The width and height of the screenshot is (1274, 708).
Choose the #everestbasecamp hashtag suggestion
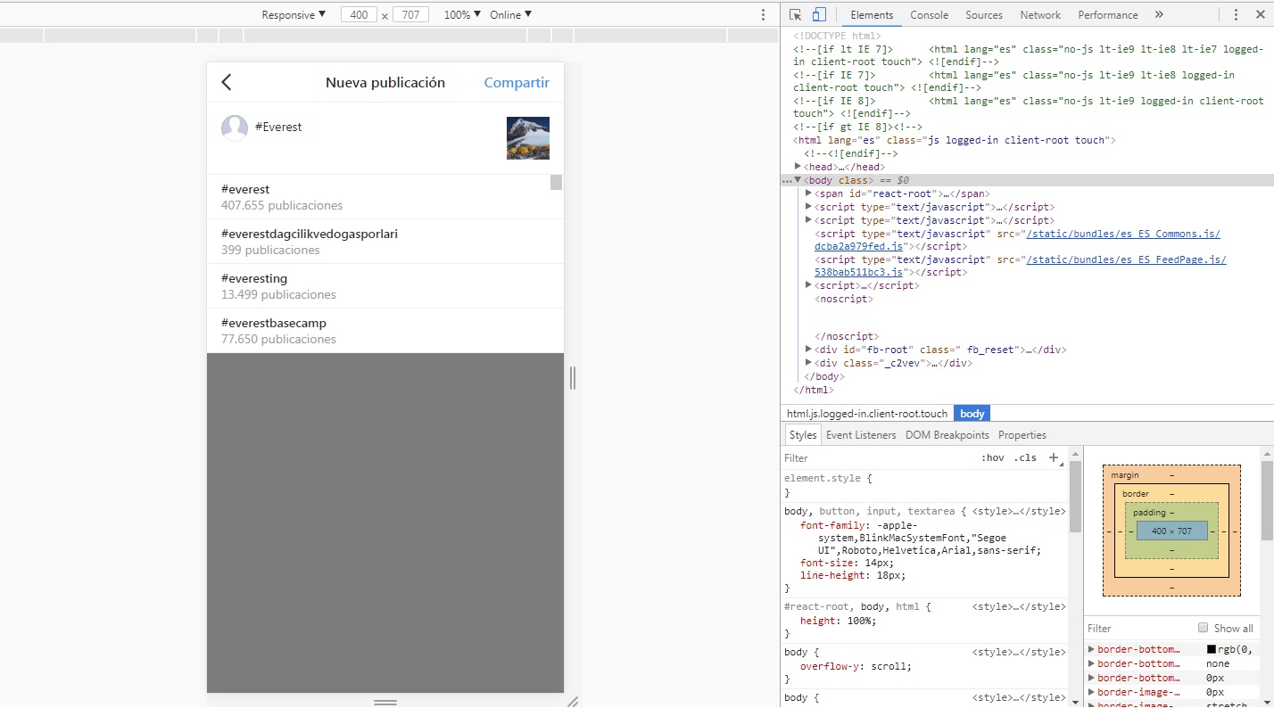385,331
